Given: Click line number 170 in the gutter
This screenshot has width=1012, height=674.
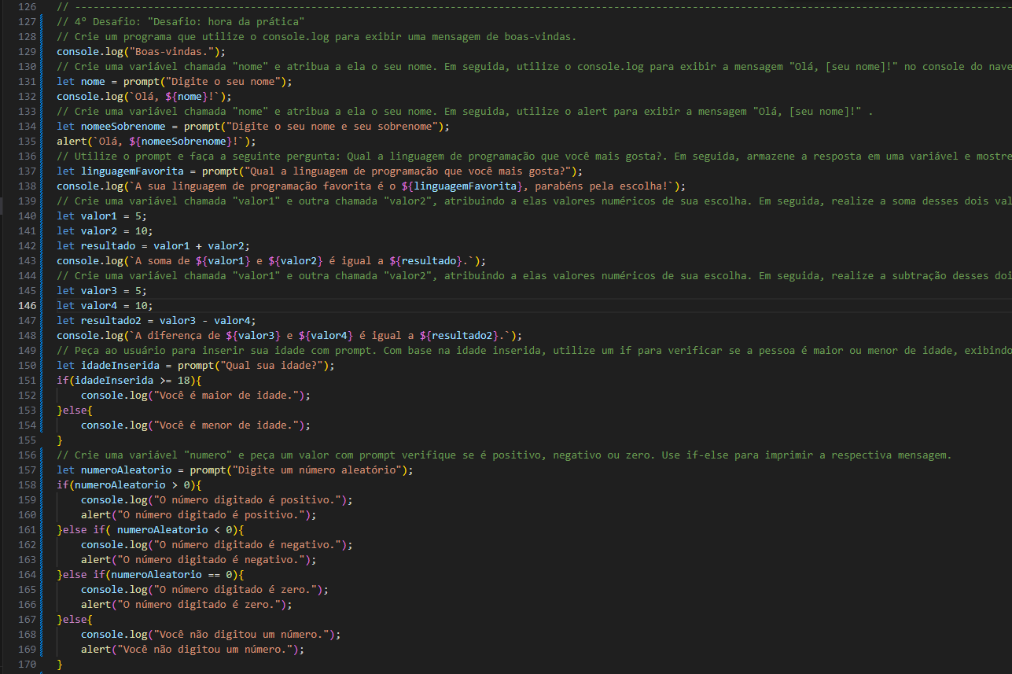Looking at the screenshot, I should click(26, 665).
